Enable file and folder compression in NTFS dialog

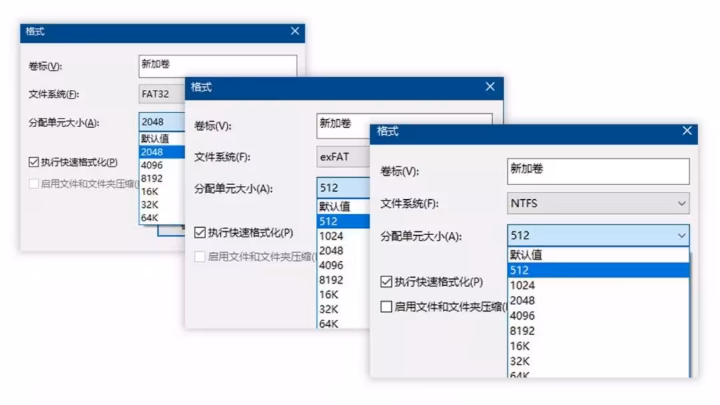coord(386,306)
